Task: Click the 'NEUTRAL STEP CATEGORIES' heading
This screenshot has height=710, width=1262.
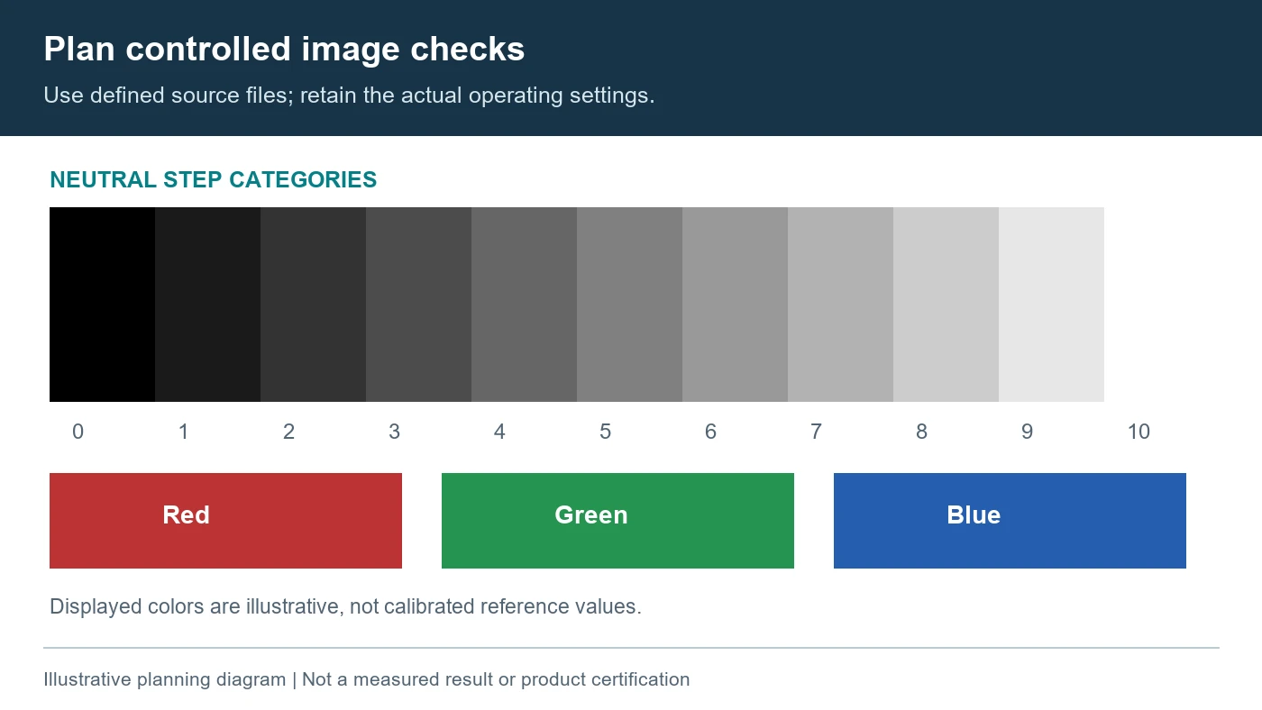Action: click(214, 179)
